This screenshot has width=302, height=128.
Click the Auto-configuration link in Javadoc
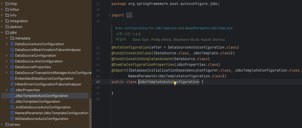pyautogui.click(x=132, y=28)
